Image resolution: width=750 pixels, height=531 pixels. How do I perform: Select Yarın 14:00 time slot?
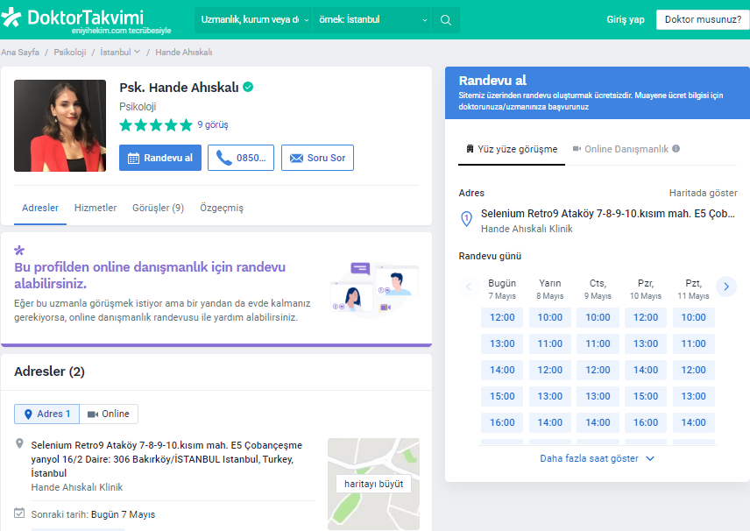(550, 422)
